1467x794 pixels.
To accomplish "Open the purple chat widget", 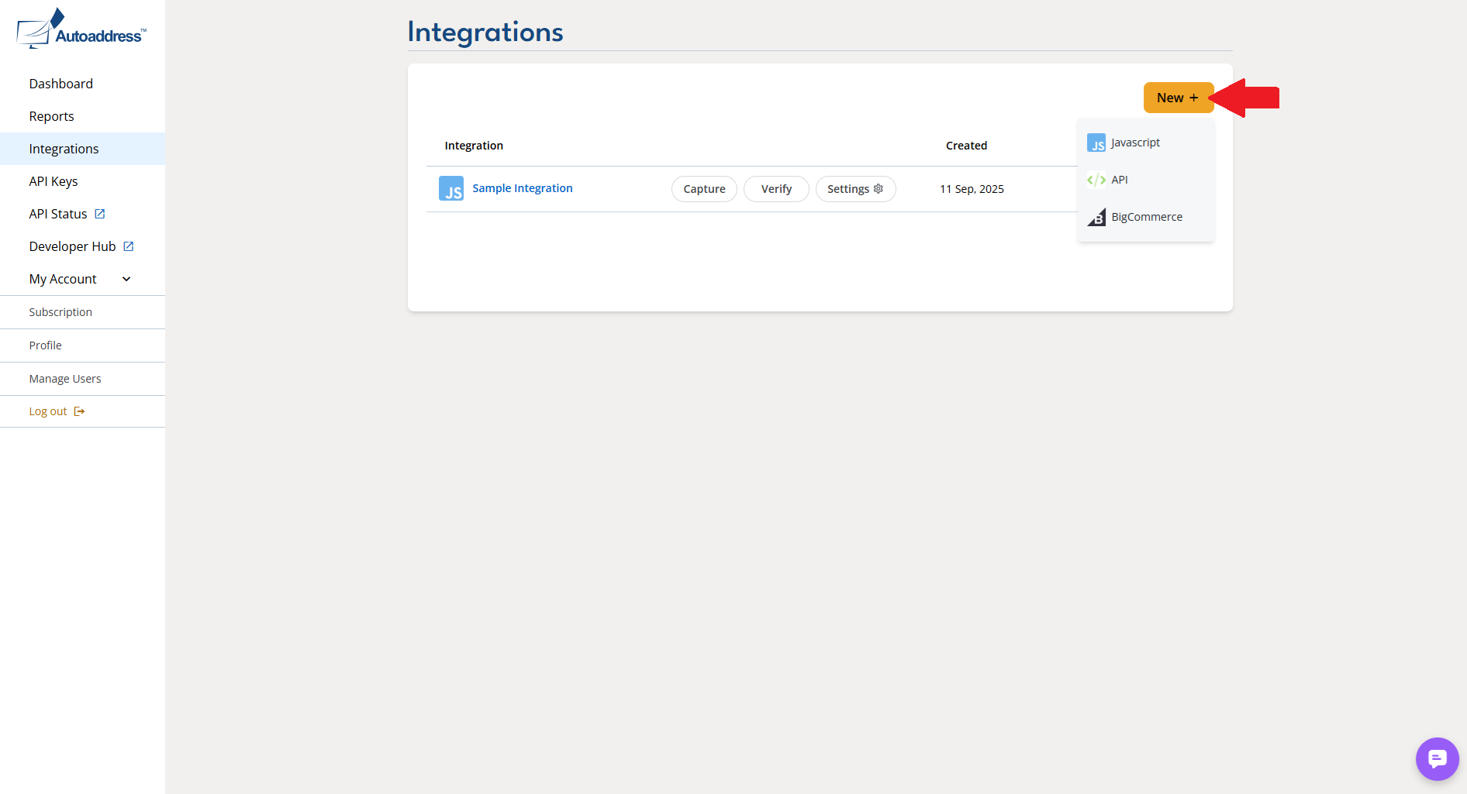I will point(1437,758).
